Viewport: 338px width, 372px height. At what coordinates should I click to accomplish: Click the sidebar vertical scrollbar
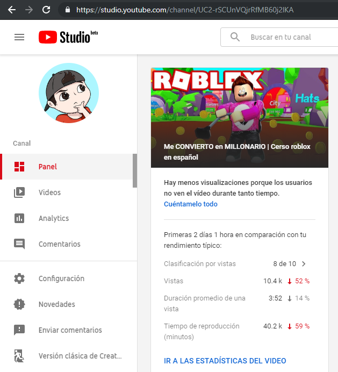tap(135, 170)
